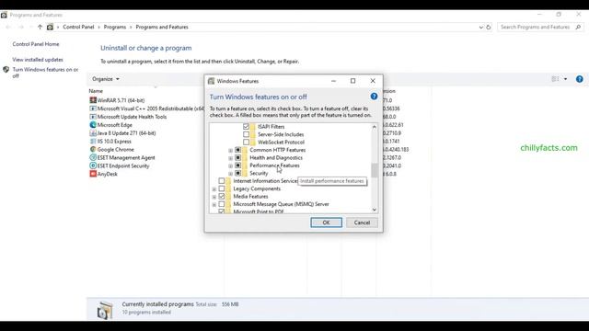Image resolution: width=589 pixels, height=331 pixels.
Task: Expand the Security node
Action: coord(231,174)
